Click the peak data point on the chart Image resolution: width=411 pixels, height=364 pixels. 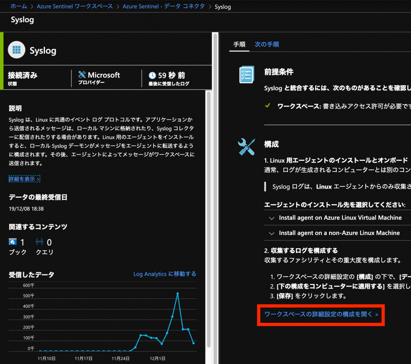[178, 294]
